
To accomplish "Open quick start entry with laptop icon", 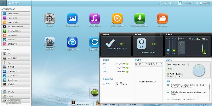I will coord(16,84).
